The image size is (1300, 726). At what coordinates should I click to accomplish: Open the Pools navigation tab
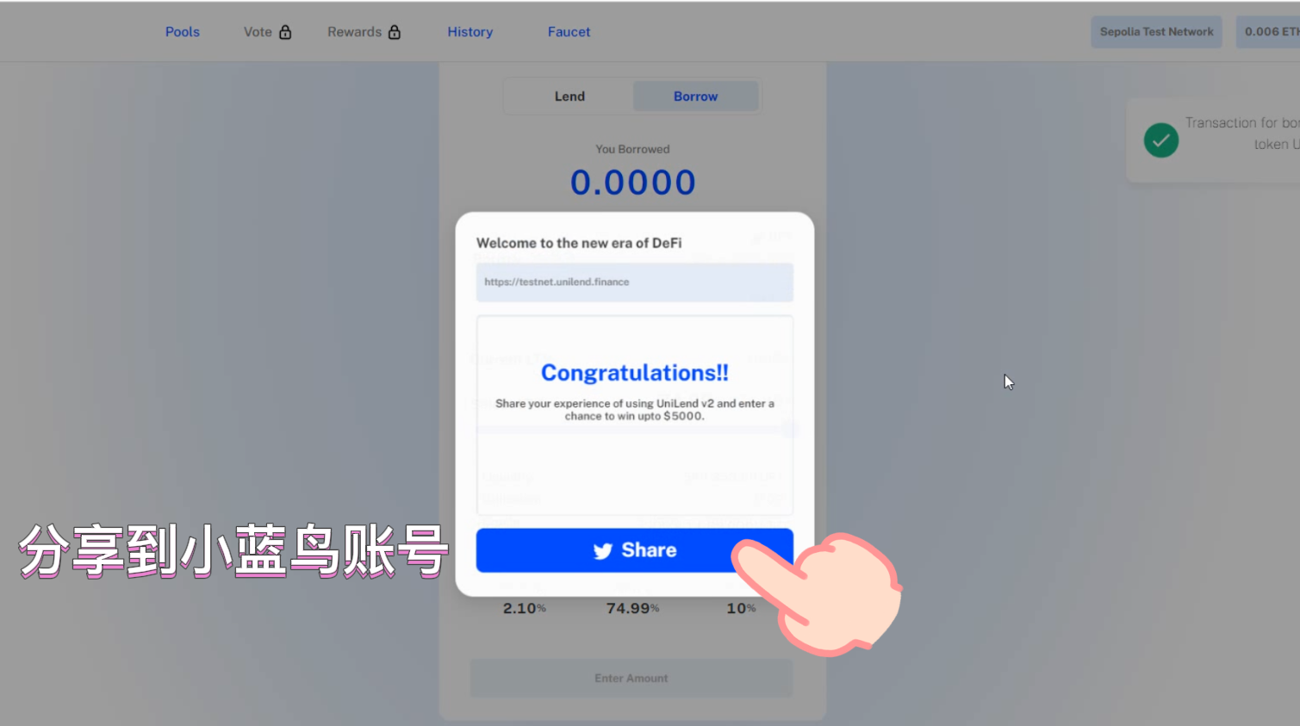tap(183, 32)
